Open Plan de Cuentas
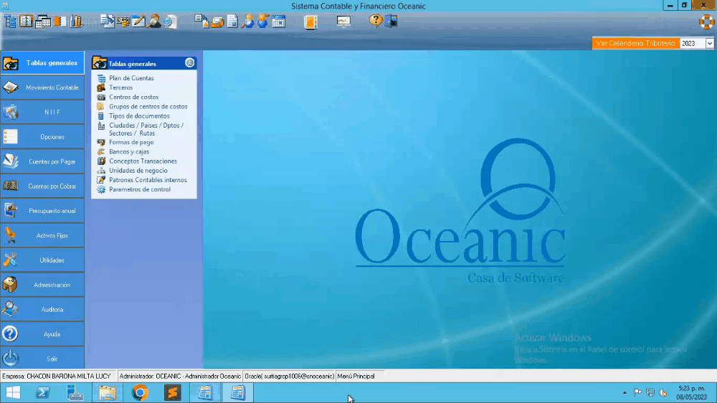The height and width of the screenshot is (403, 717). (x=131, y=78)
